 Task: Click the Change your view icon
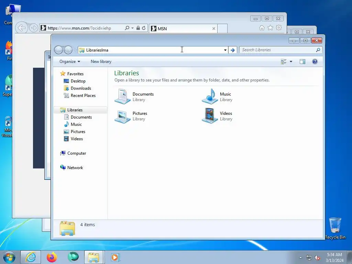pos(284,62)
